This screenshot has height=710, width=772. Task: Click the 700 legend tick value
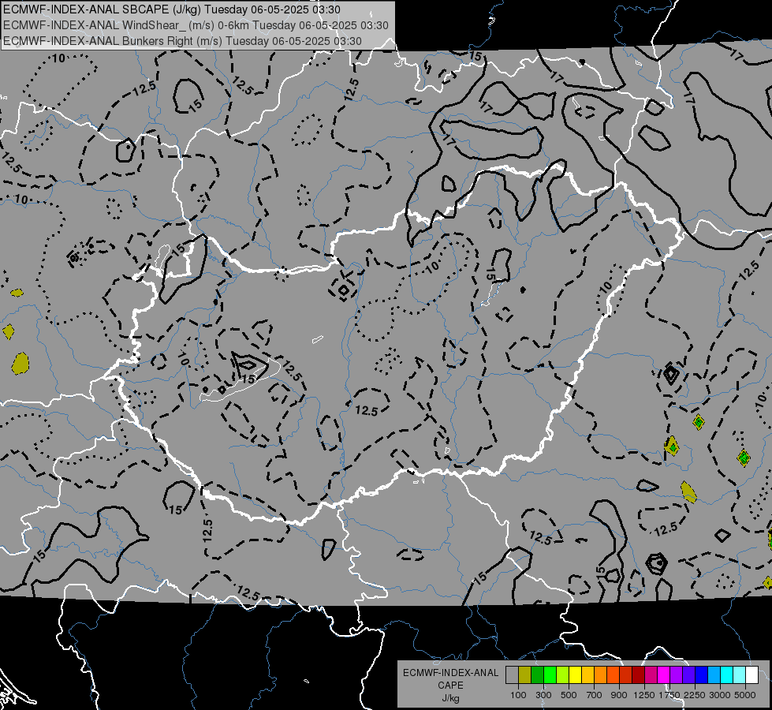point(595,695)
